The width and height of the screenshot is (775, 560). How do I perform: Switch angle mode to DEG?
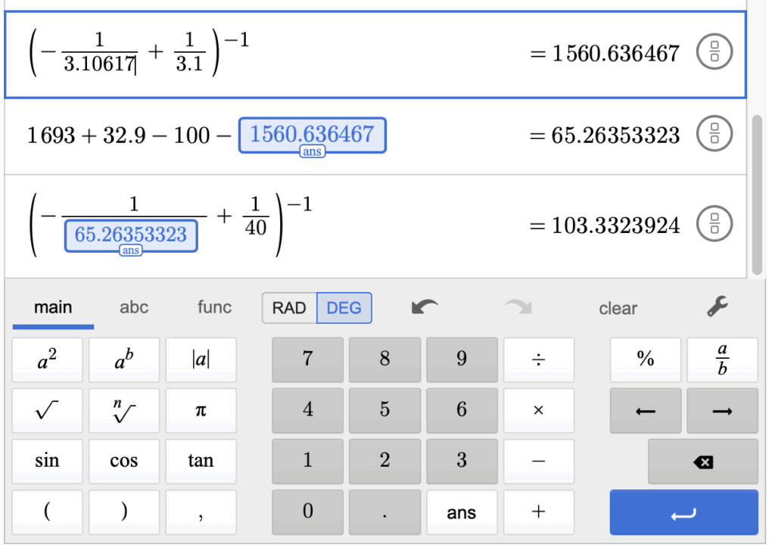tap(344, 308)
